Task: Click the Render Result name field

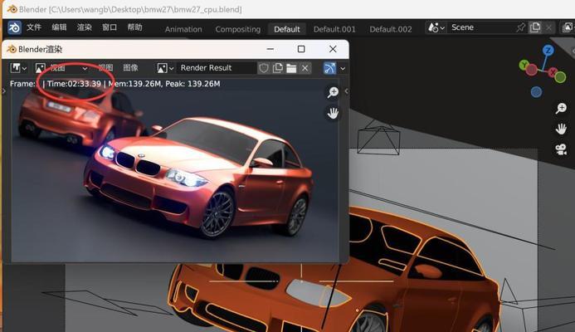Action: (x=217, y=68)
